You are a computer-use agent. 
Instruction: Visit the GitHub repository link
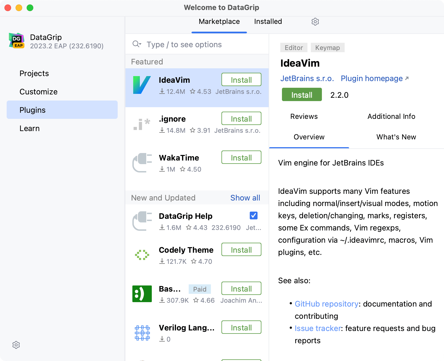point(326,304)
